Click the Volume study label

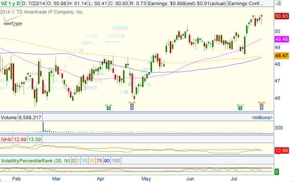pyautogui.click(x=9, y=117)
